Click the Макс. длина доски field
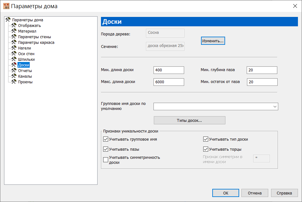The width and height of the screenshot is (302, 202). pos(169,82)
